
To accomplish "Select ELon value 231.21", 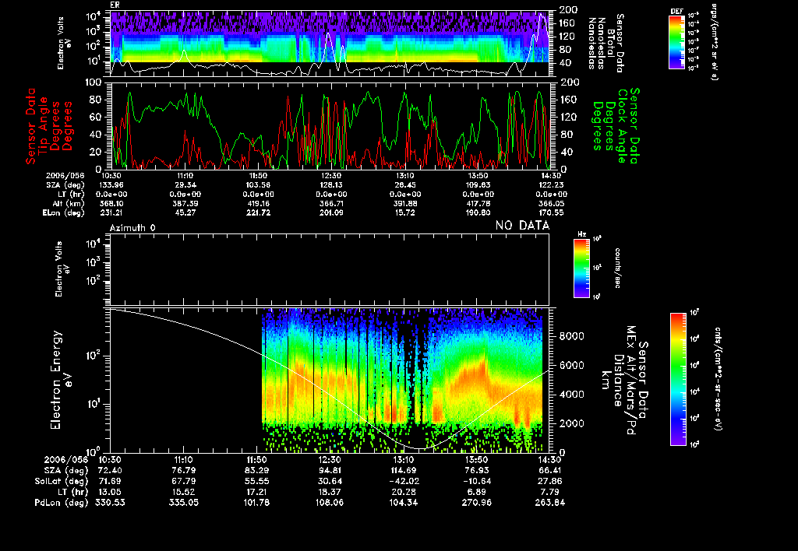I will 112,213.
